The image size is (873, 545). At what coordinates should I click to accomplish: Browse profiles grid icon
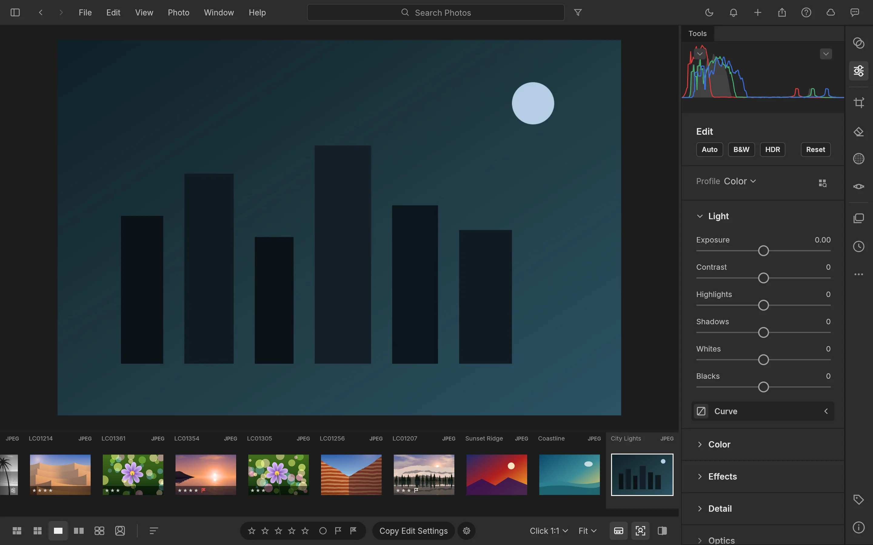(822, 183)
